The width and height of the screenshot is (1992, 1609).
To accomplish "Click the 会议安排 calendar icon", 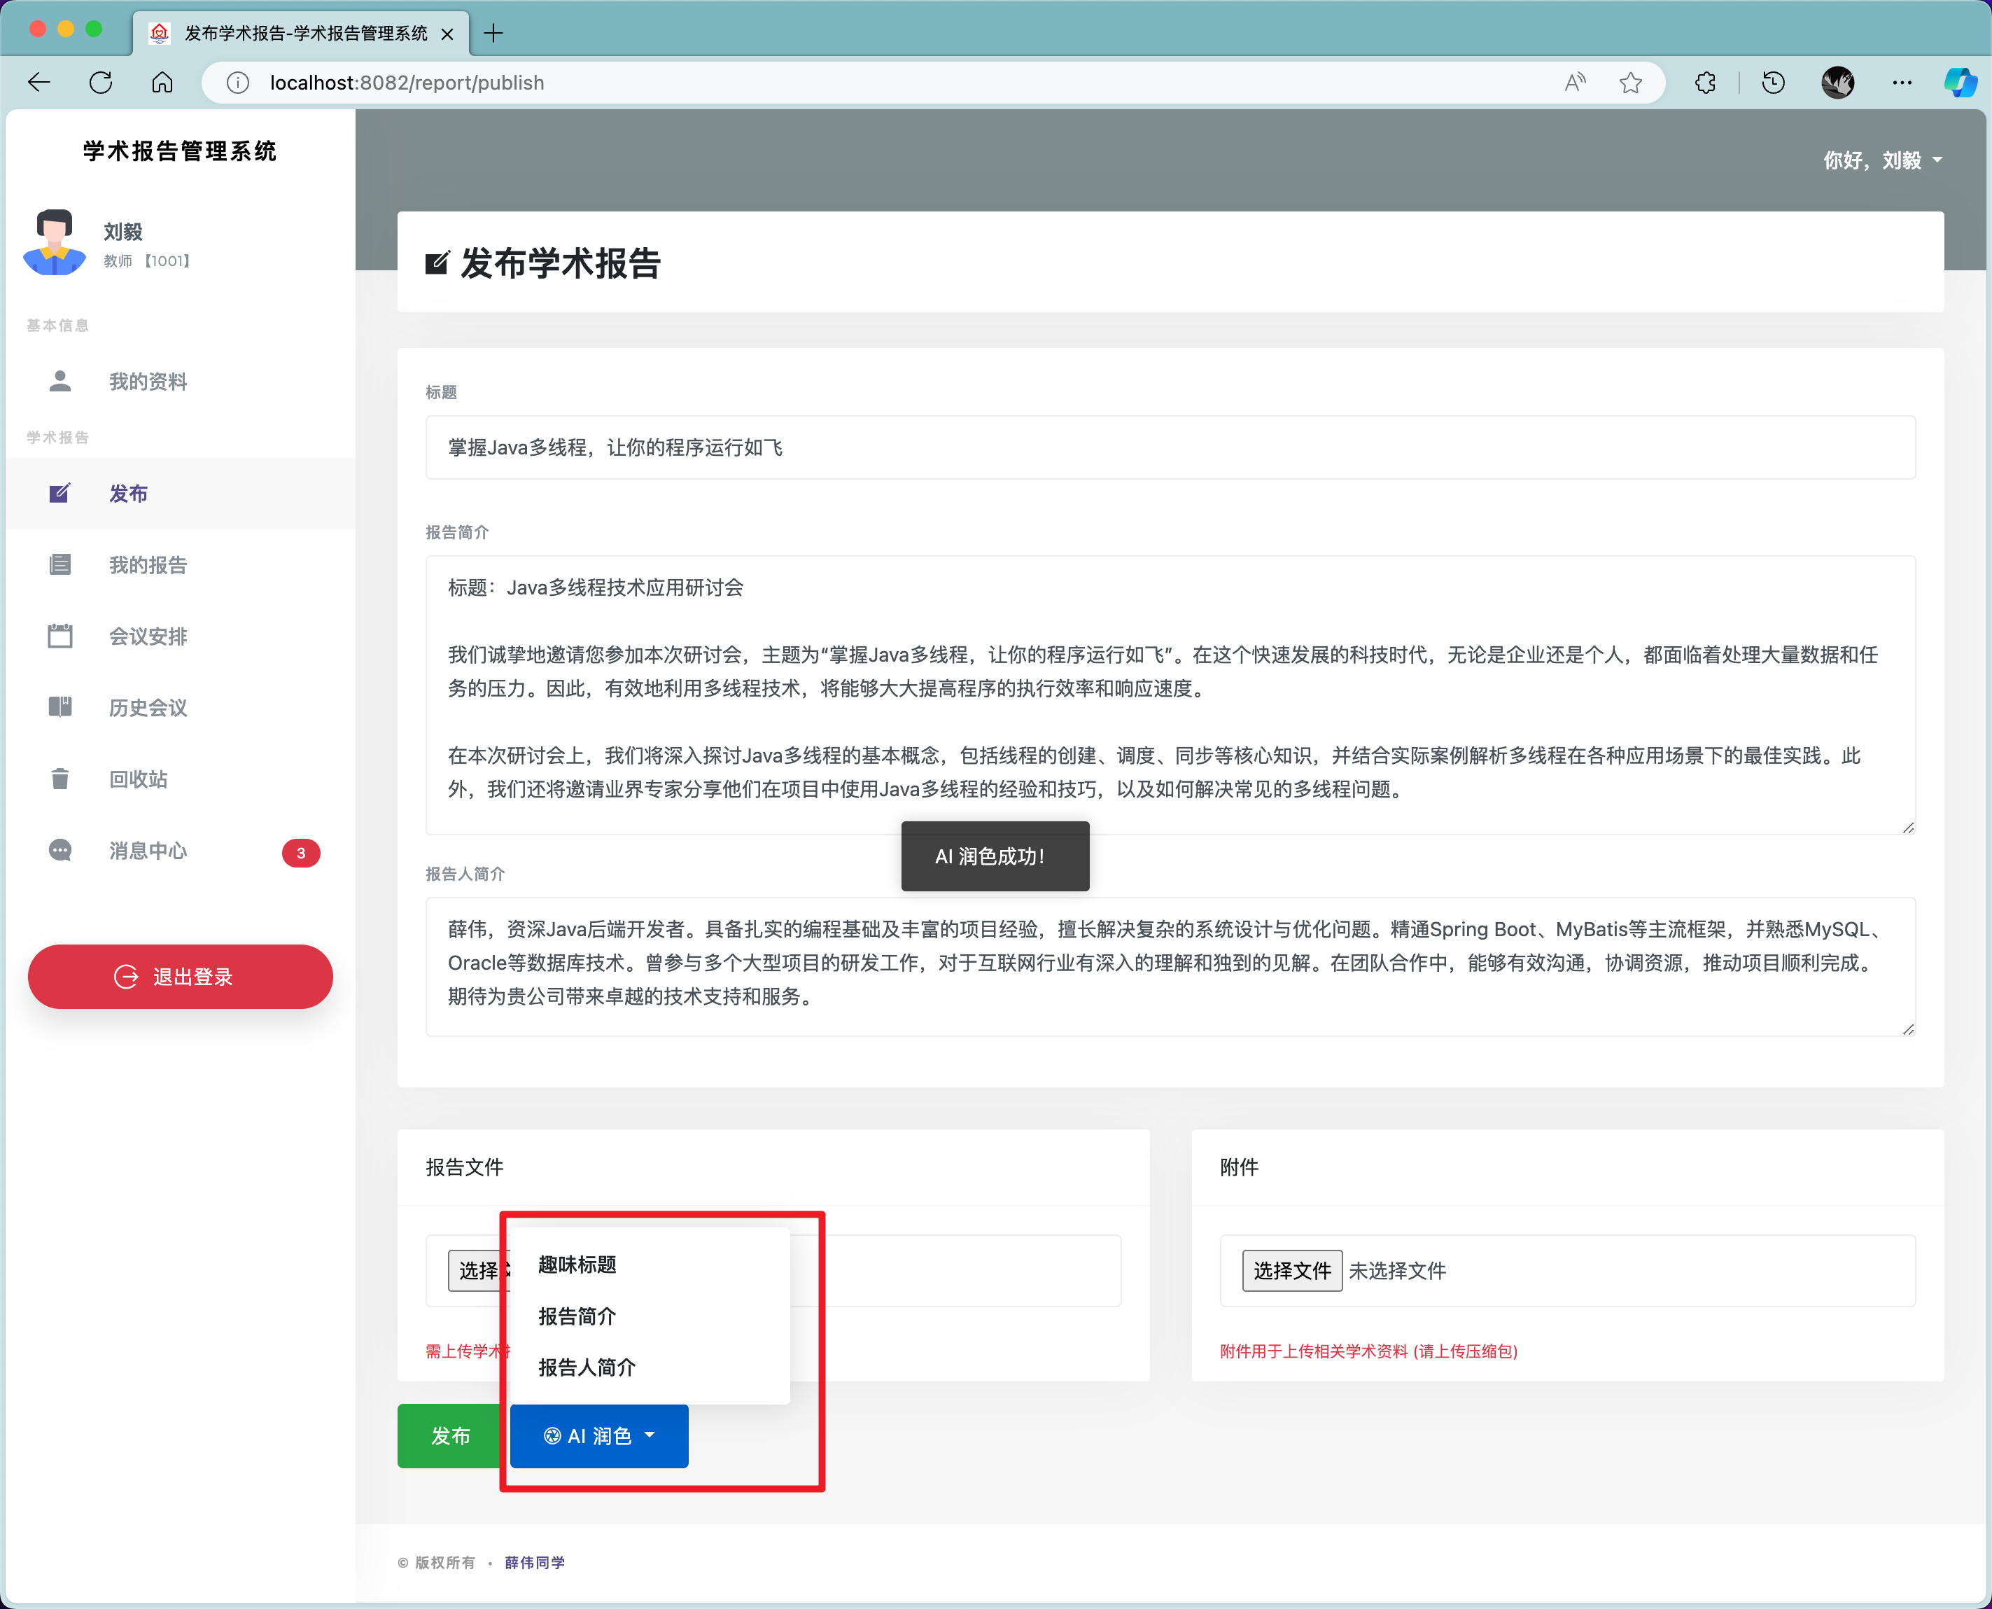I will tap(59, 636).
